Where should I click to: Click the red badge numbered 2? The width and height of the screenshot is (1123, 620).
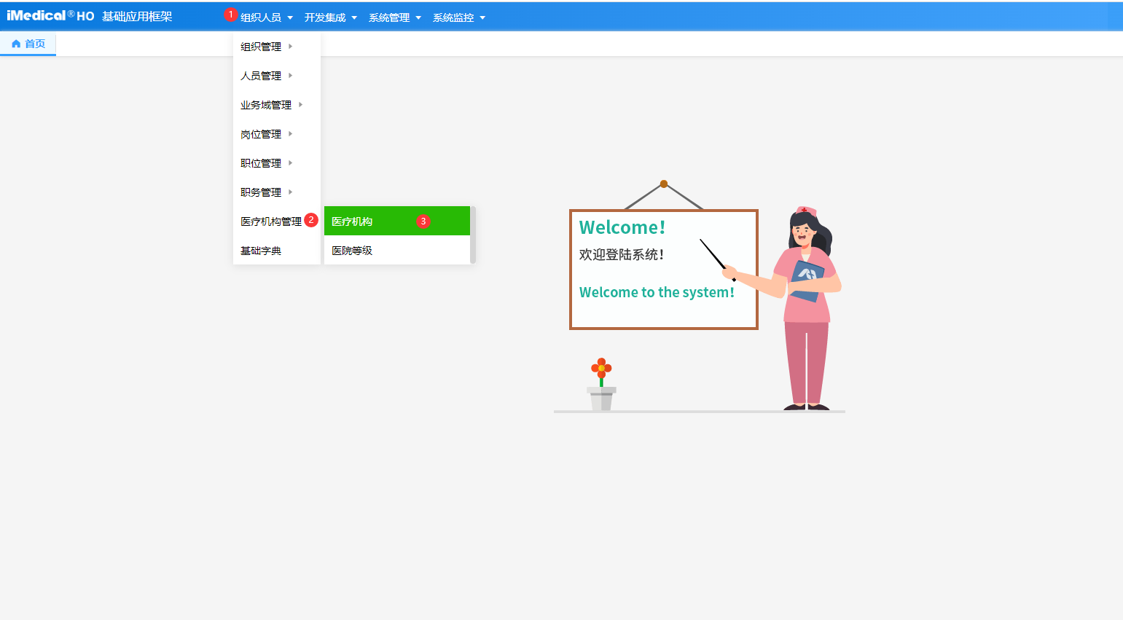pyautogui.click(x=311, y=220)
